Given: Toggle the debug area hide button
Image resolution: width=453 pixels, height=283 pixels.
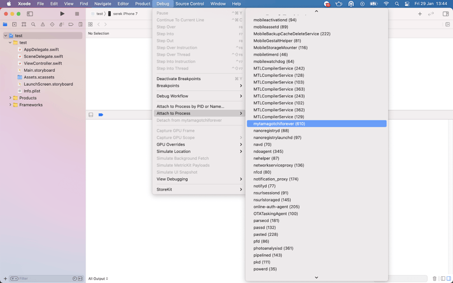Looking at the screenshot, I should pos(91,115).
